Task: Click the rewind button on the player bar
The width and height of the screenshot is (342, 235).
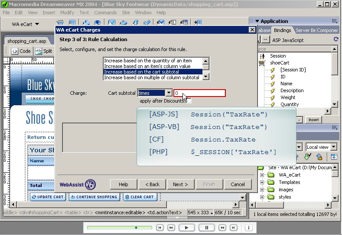Action: [x=171, y=228]
